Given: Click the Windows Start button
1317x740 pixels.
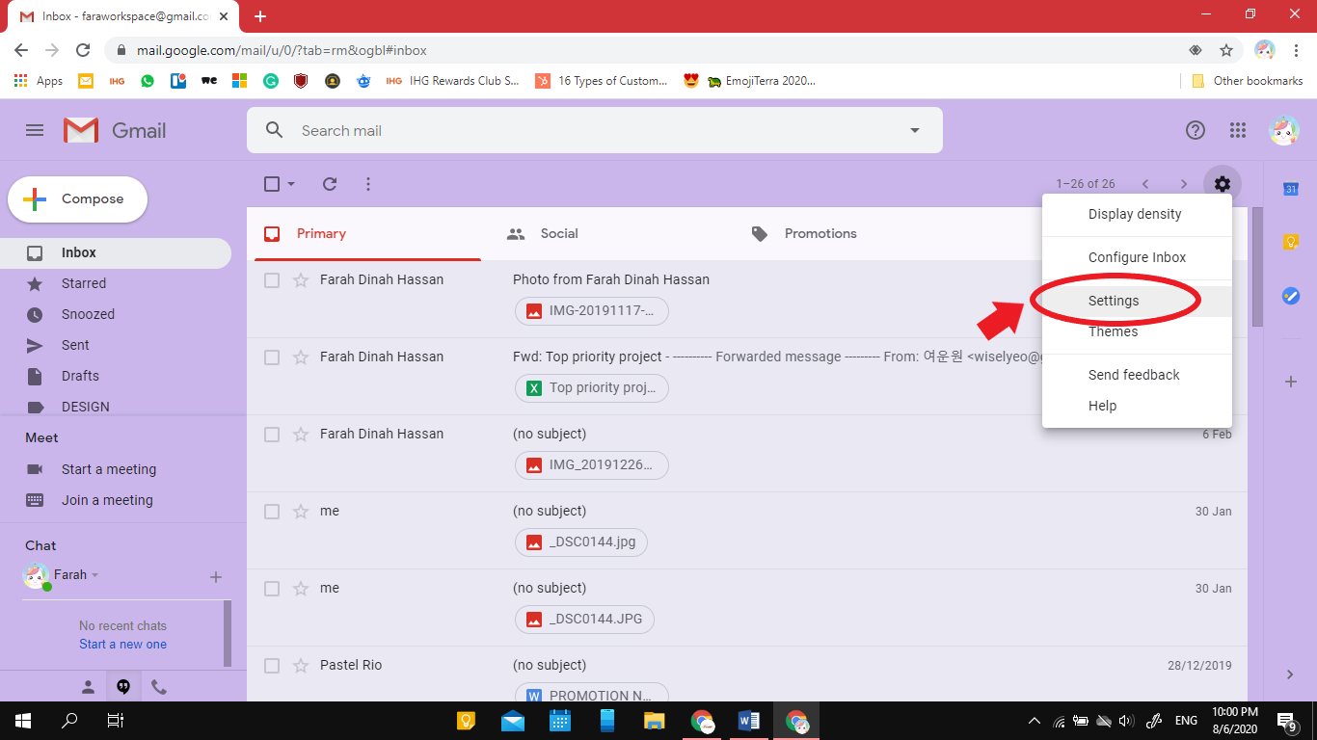Looking at the screenshot, I should coord(23,720).
